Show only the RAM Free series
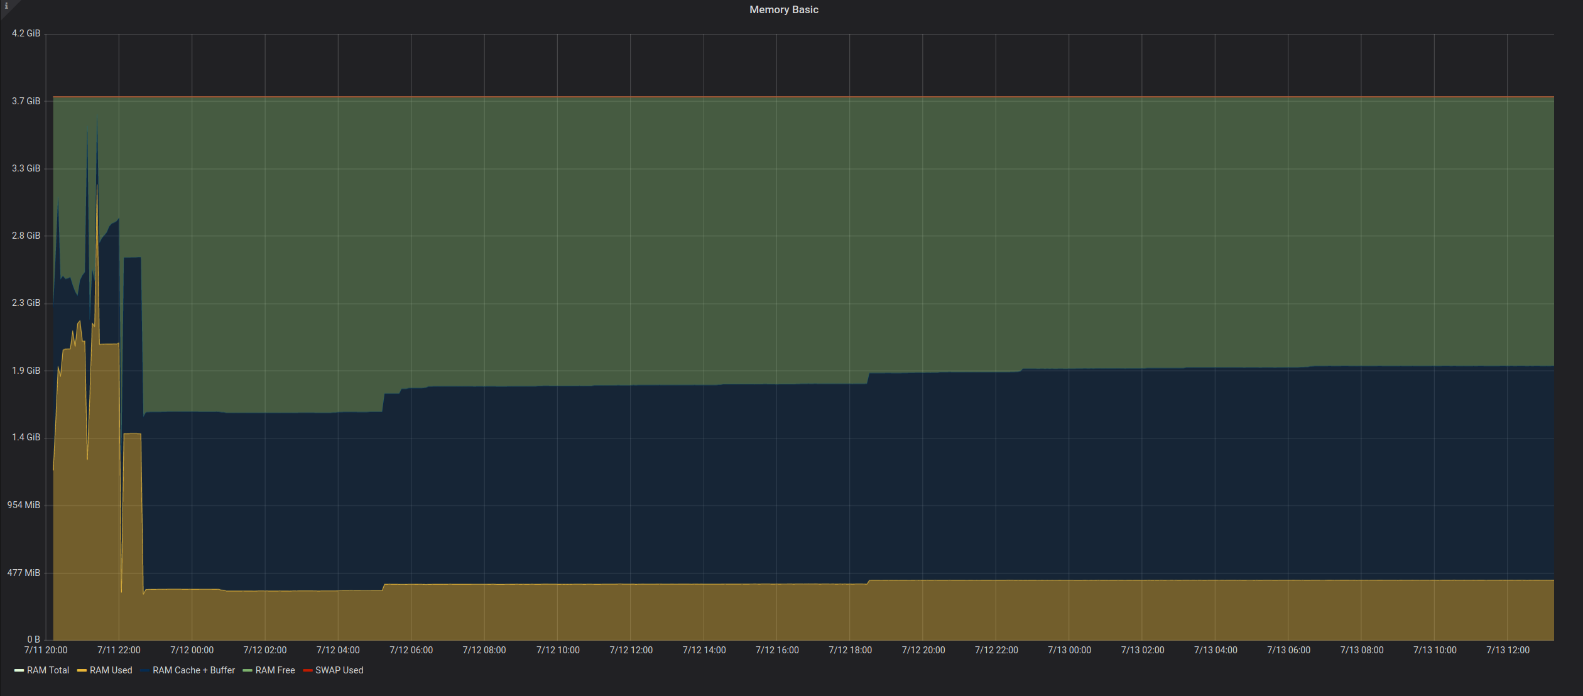 (x=275, y=670)
